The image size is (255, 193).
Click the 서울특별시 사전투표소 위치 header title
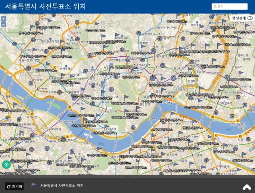(45, 6)
